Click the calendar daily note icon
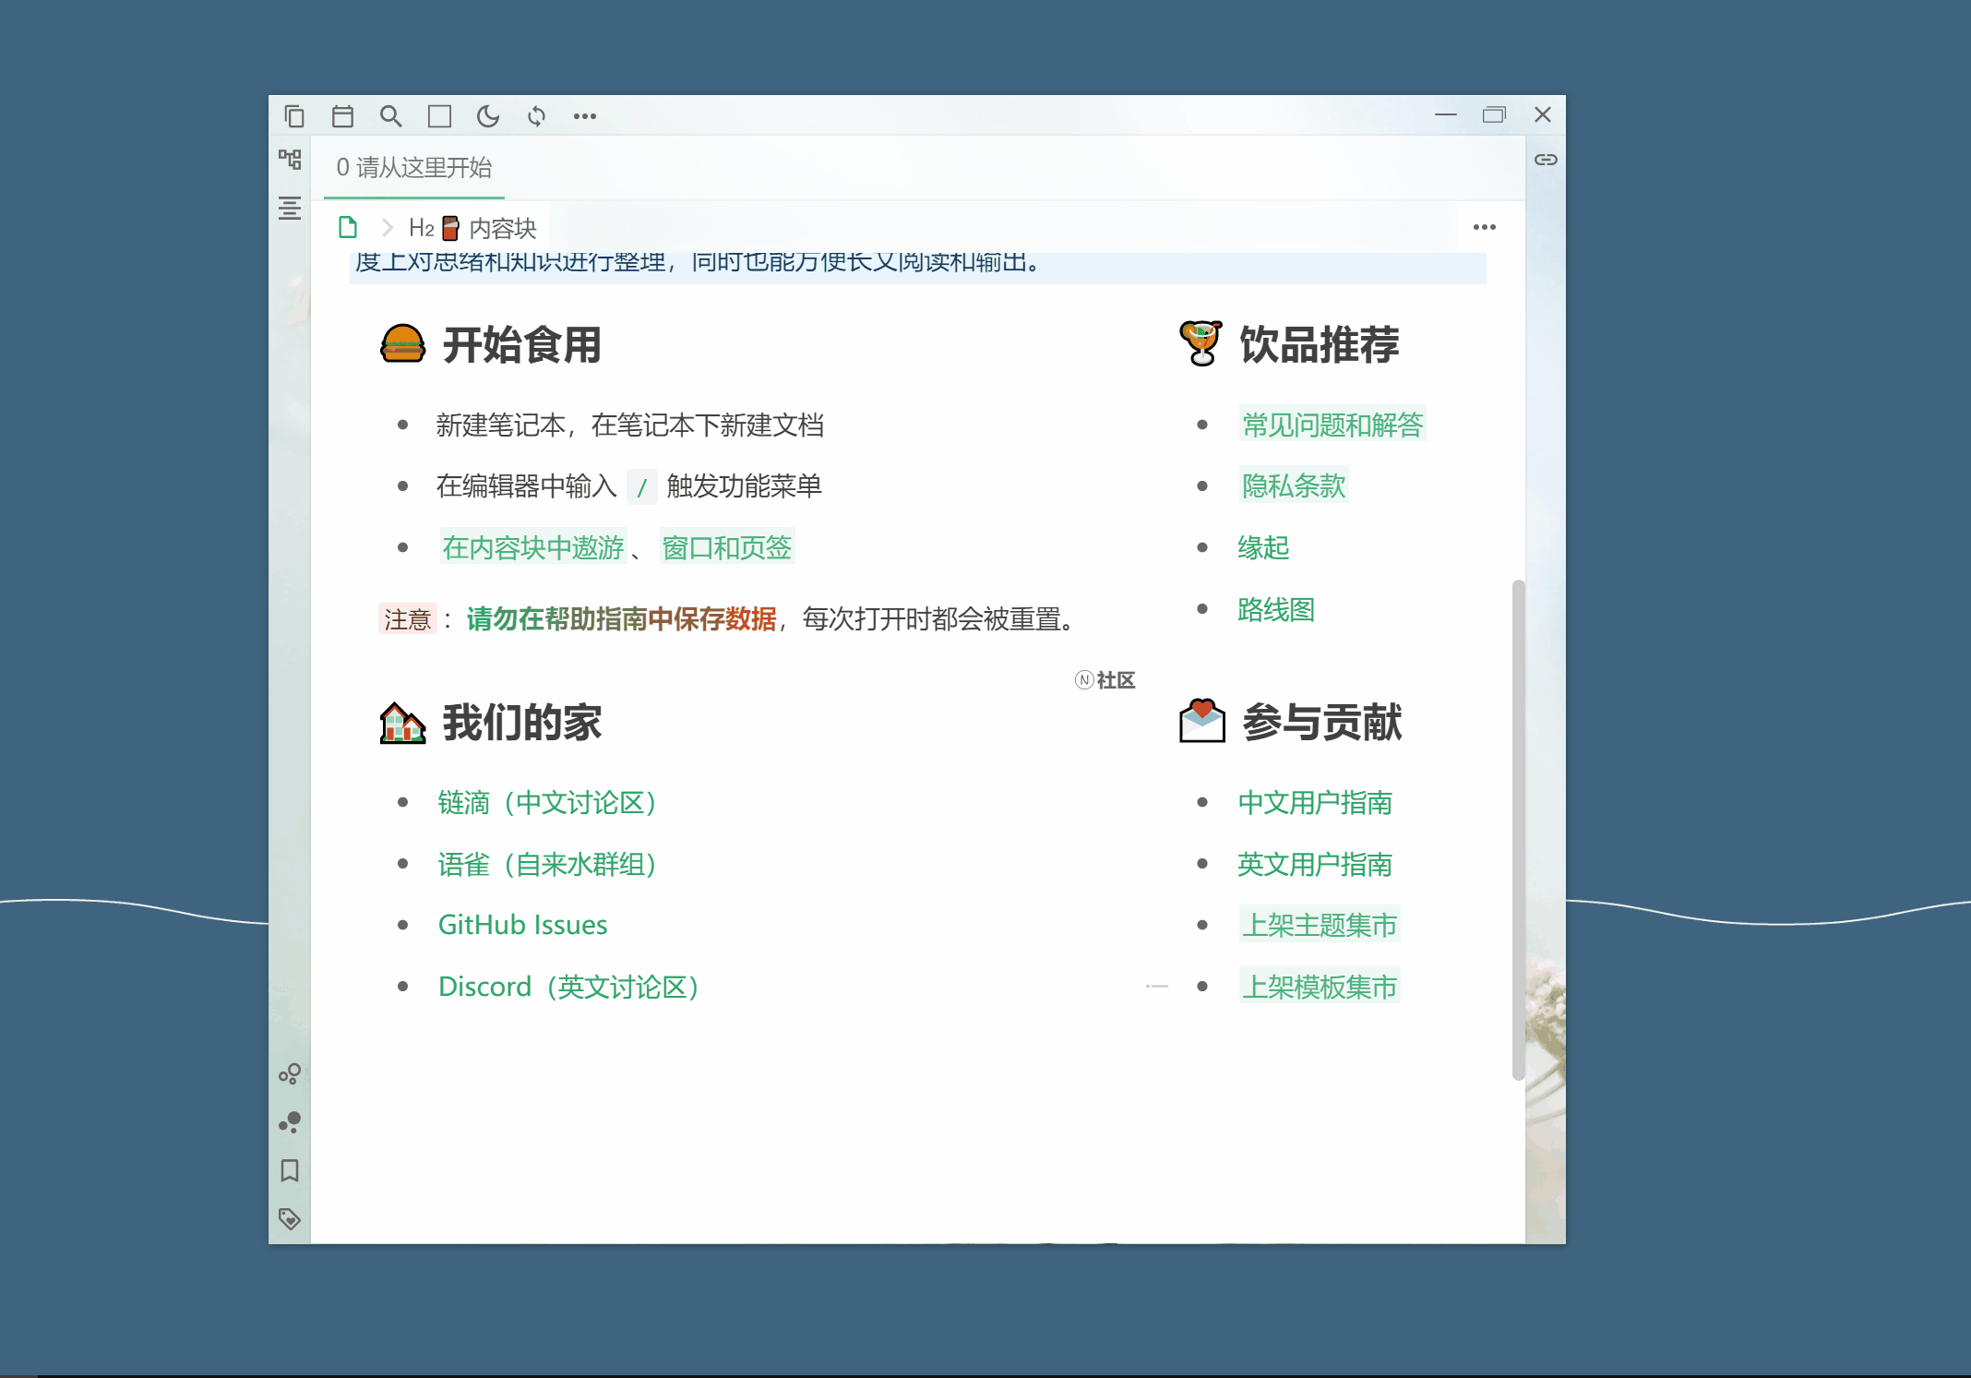The height and width of the screenshot is (1378, 1971). coord(342,116)
